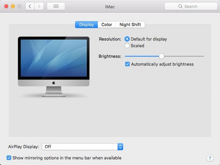
Task: Select Default for display resolution
Action: [127, 39]
